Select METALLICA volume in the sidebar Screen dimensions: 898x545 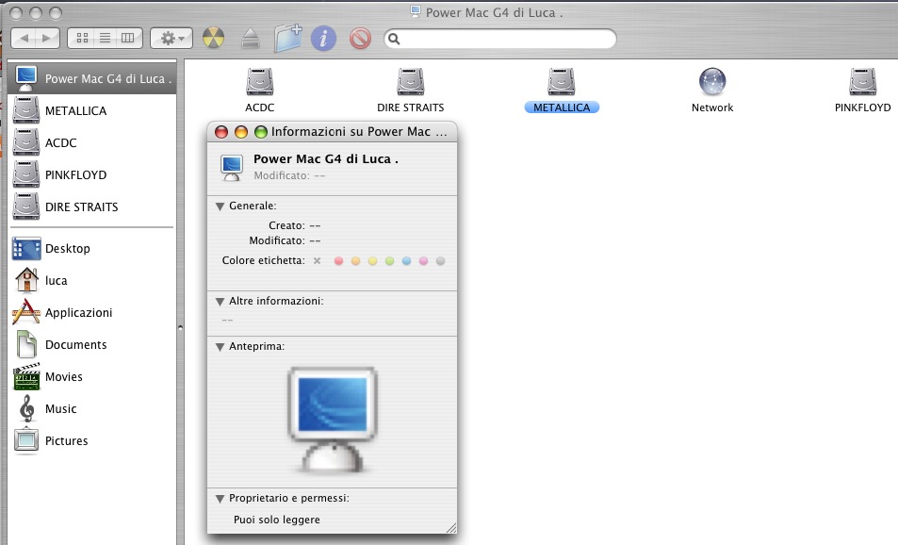[x=91, y=110]
